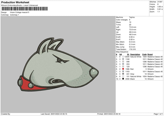Image resolution: width=164 pixels, height=116 pixels.
Task: Select the design name Hiram College mascot 5
Action: point(20,12)
